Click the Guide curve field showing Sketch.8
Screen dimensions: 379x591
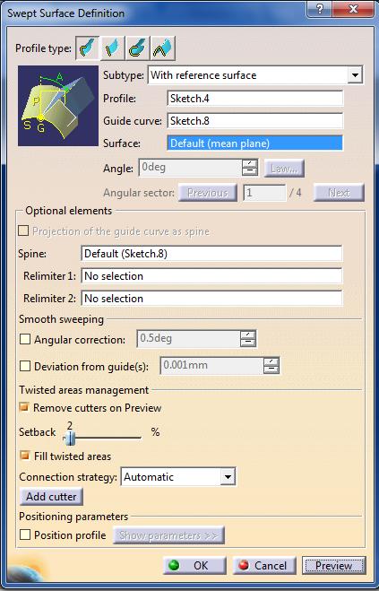[x=255, y=121]
